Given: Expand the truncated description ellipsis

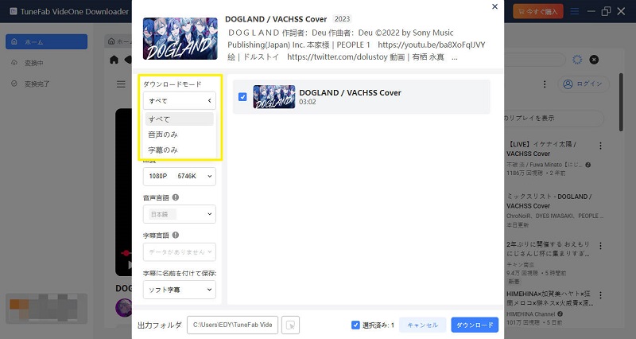Looking at the screenshot, I should click(455, 57).
